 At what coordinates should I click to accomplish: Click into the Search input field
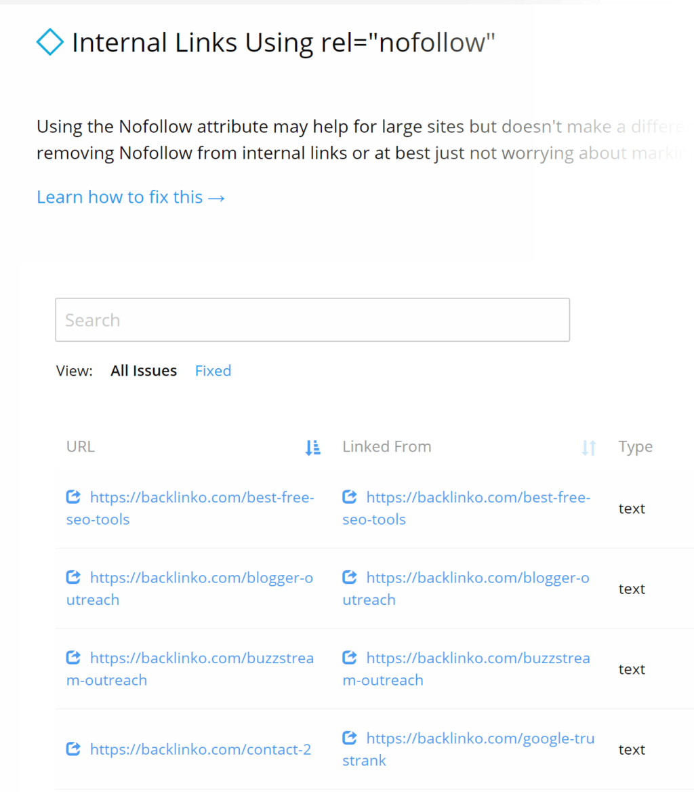[x=312, y=320]
